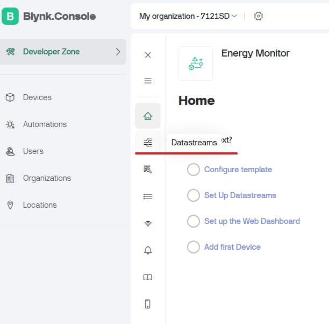
Task: Toggle the hamburger menu in template sidebar
Action: 148,81
